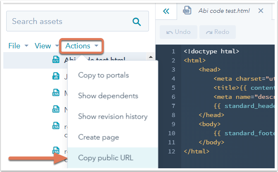Click the JS file icon in list
This screenshot has width=278, height=172.
click(55, 76)
